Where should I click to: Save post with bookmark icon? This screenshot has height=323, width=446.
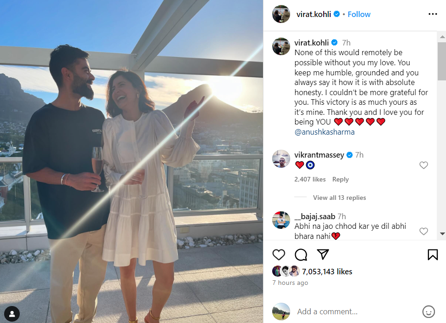[x=433, y=255]
